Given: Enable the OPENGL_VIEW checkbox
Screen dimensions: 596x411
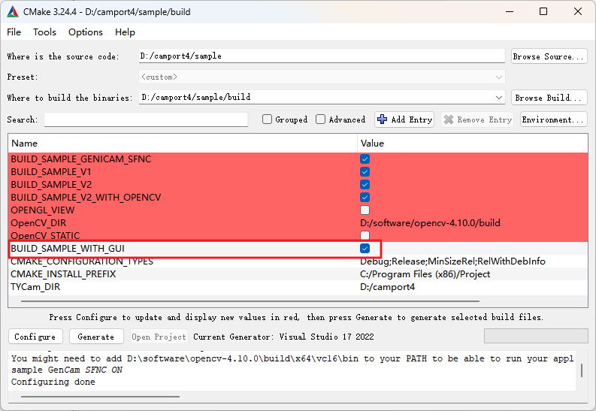Looking at the screenshot, I should pyautogui.click(x=365, y=210).
